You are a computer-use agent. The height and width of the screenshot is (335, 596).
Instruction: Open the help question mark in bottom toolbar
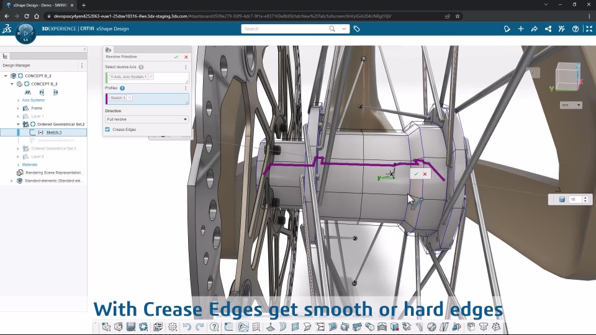click(214, 327)
